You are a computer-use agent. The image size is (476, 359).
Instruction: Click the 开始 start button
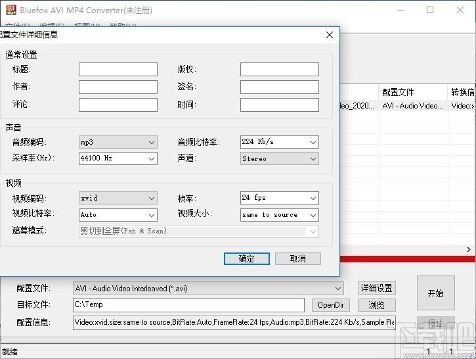(436, 293)
